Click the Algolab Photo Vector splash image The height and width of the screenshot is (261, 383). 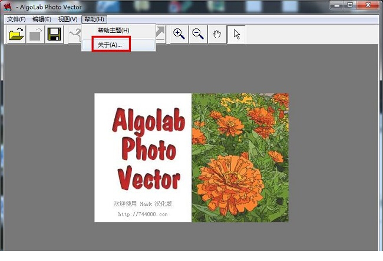point(191,158)
